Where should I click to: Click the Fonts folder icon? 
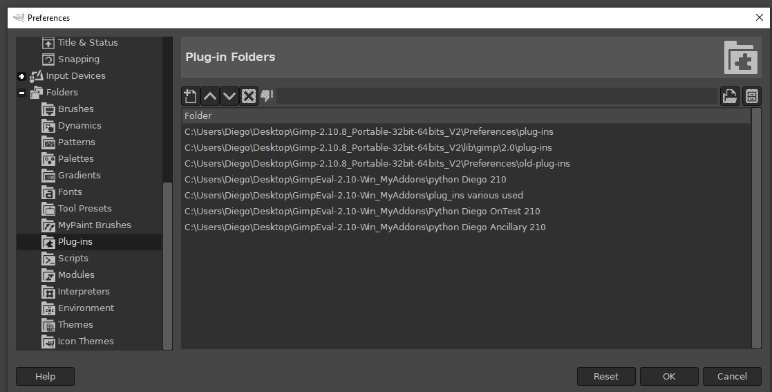click(48, 193)
